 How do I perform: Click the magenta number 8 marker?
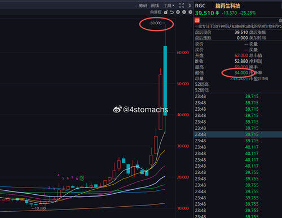77,178
